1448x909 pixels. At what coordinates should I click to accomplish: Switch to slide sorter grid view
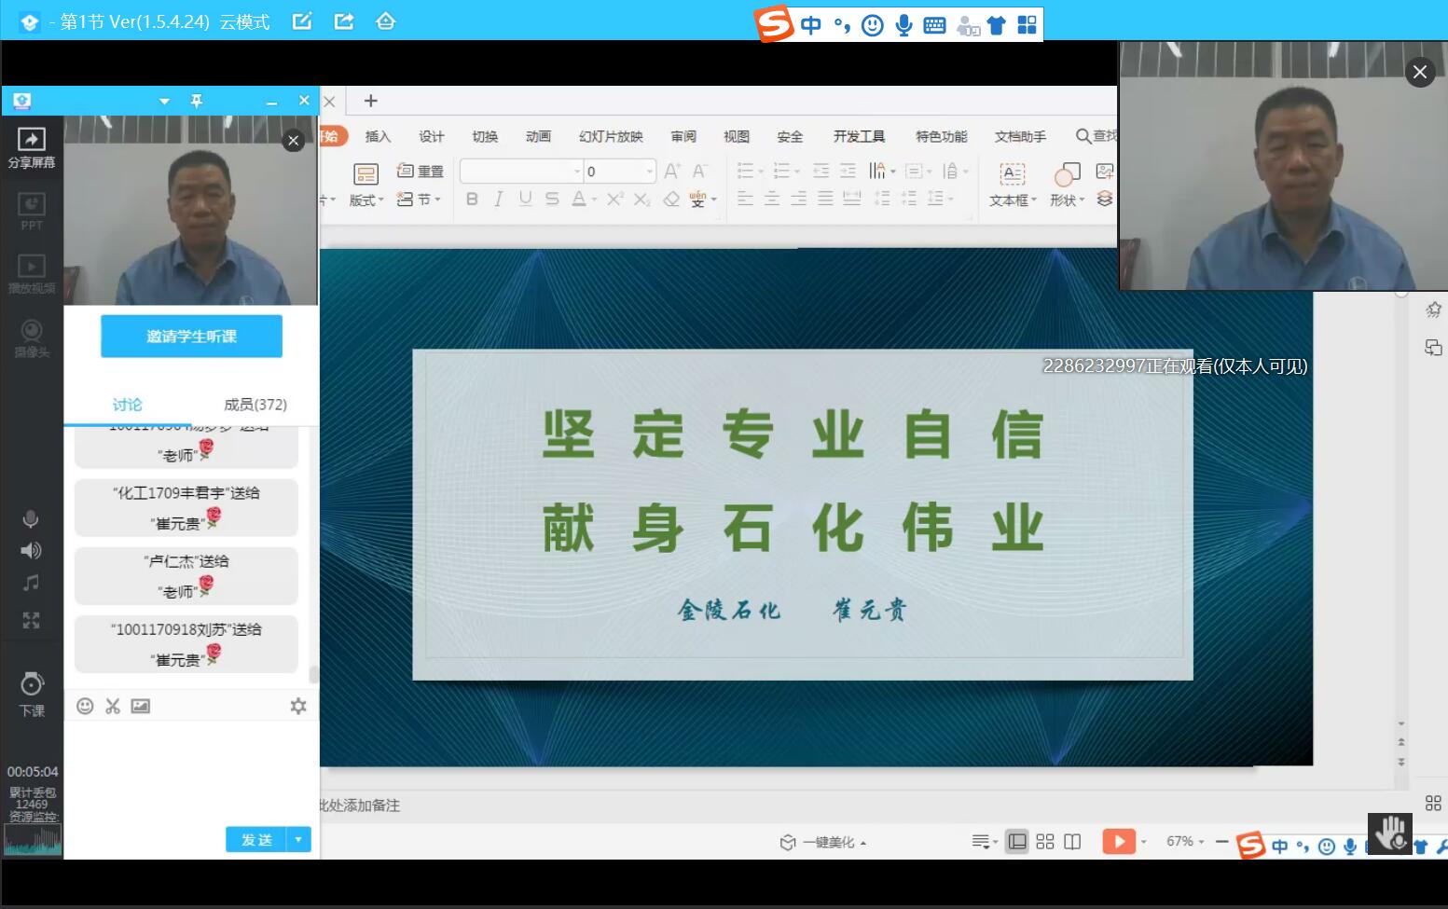coord(1045,841)
